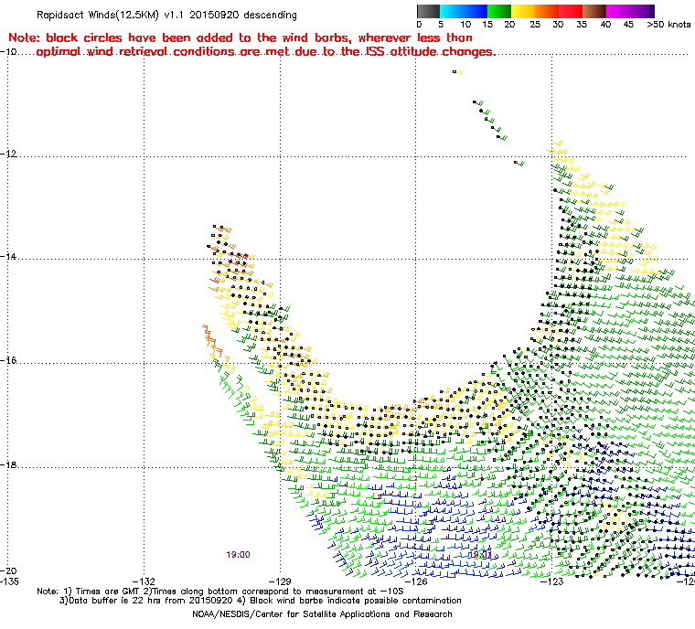Viewport: 695px width, 629px height.
Task: Click the red text 'optimal wind retrieval conditions'
Action: click(136, 52)
